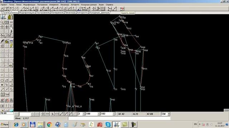The width and height of the screenshot is (229, 128).
Task: Click the Delete line (Удалить линию) toolbar icon
Action: tap(122, 9)
